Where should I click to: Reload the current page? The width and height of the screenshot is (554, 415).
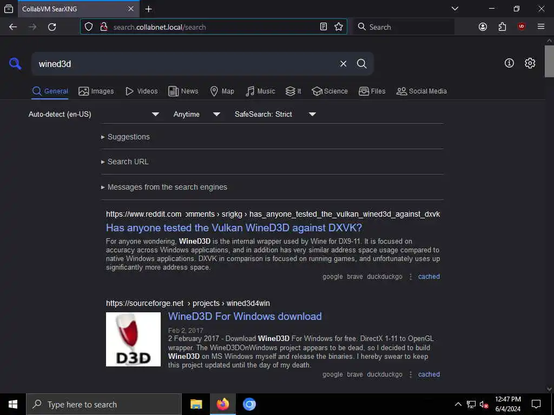(52, 27)
